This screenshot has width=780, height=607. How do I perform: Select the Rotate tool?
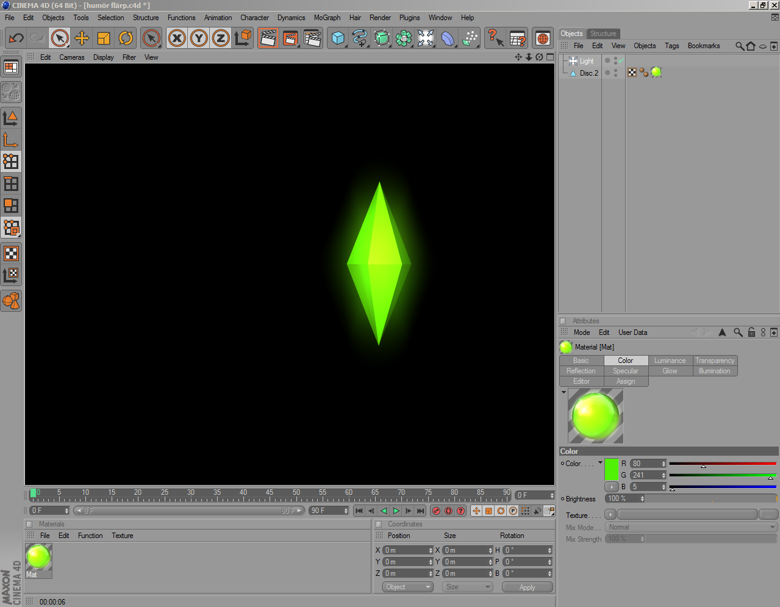[126, 38]
